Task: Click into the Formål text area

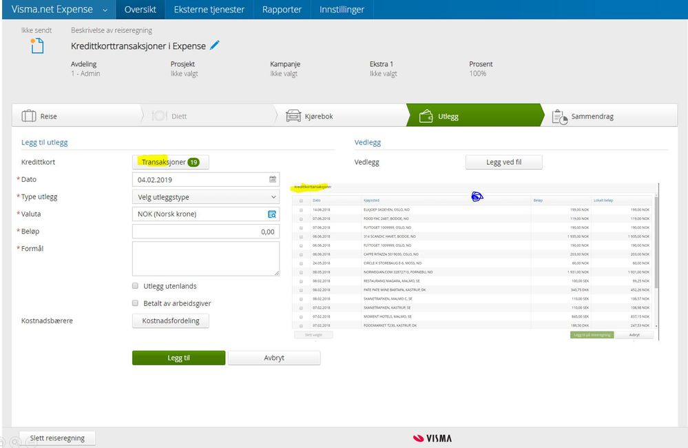Action: (206, 258)
